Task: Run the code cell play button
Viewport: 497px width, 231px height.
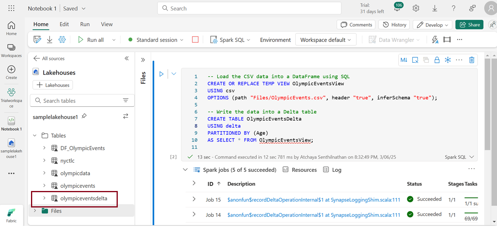Action: tap(161, 74)
